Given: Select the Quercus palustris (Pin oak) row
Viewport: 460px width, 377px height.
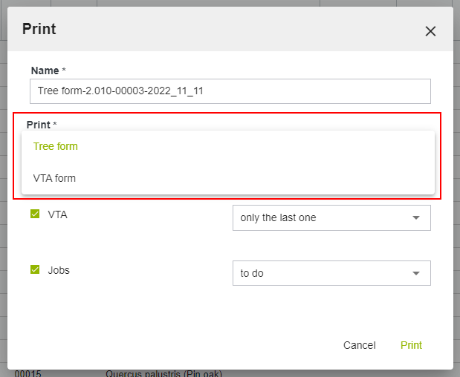Looking at the screenshot, I should [x=163, y=373].
